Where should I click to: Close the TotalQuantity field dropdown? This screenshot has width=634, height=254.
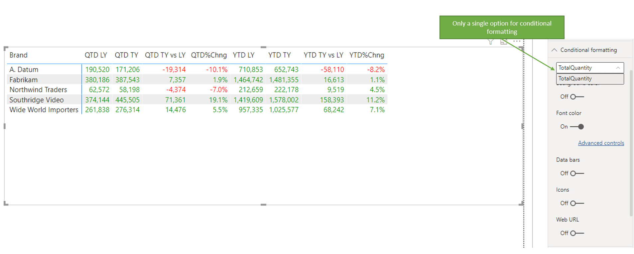point(618,68)
